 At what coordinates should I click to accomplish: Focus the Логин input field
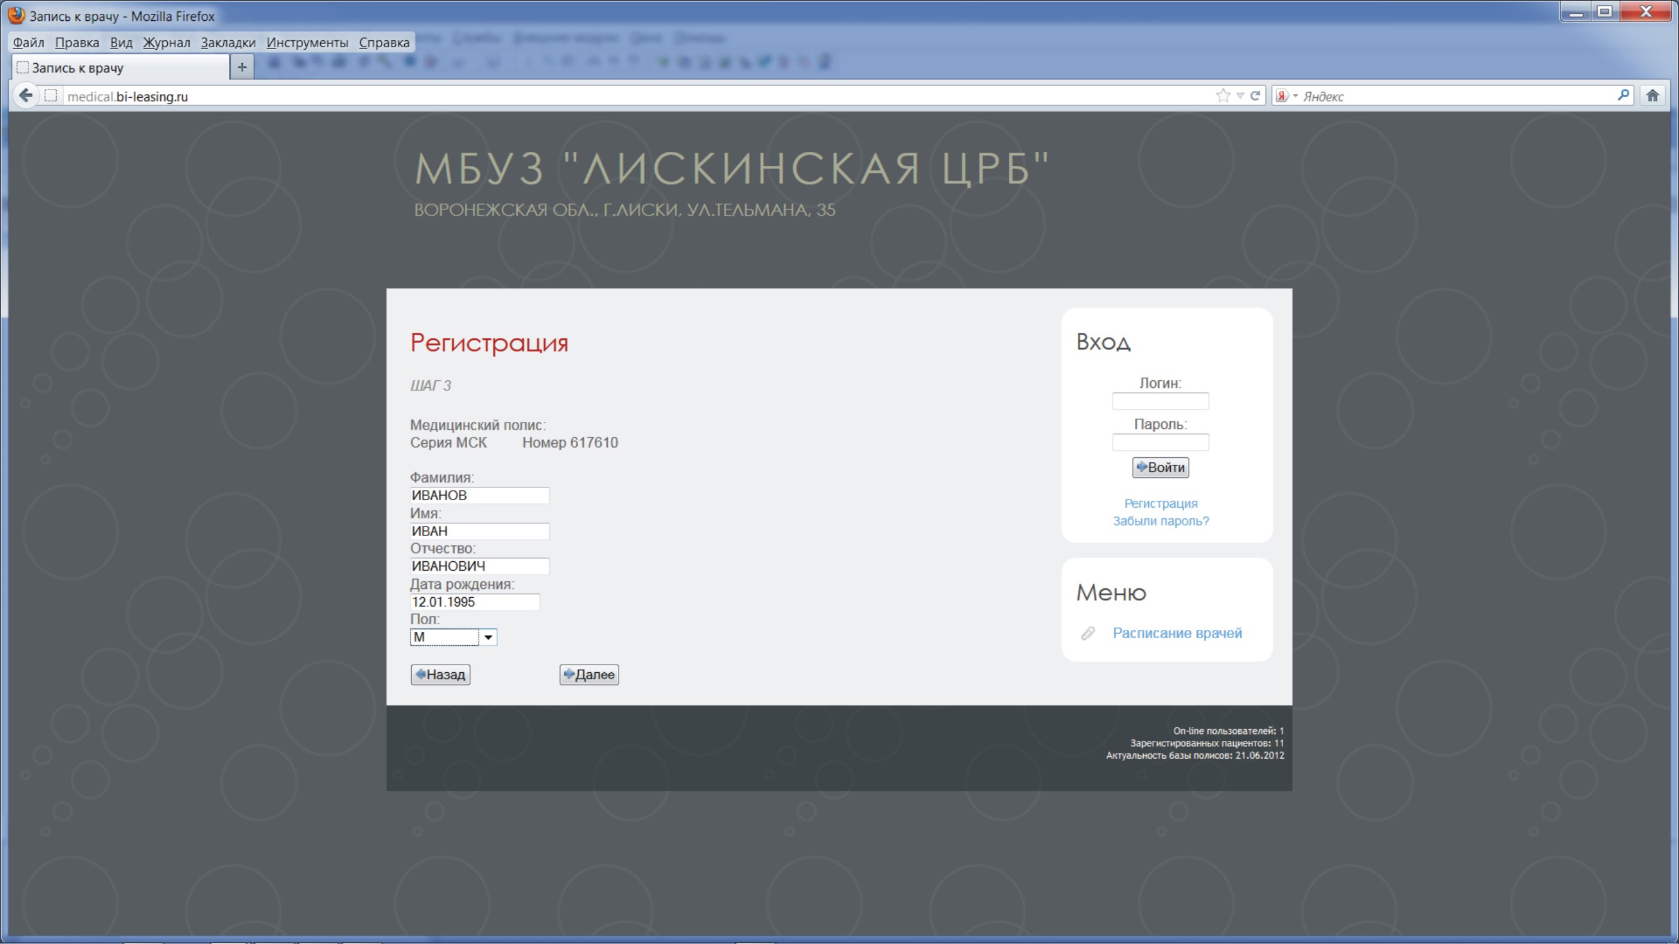1160,401
